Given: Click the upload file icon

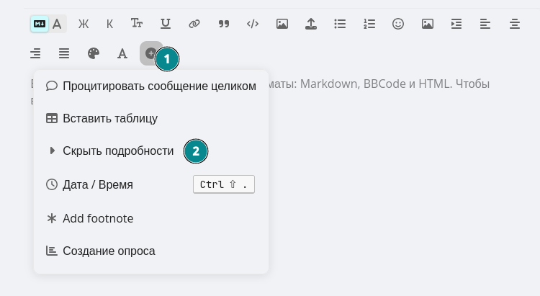Looking at the screenshot, I should coord(311,24).
